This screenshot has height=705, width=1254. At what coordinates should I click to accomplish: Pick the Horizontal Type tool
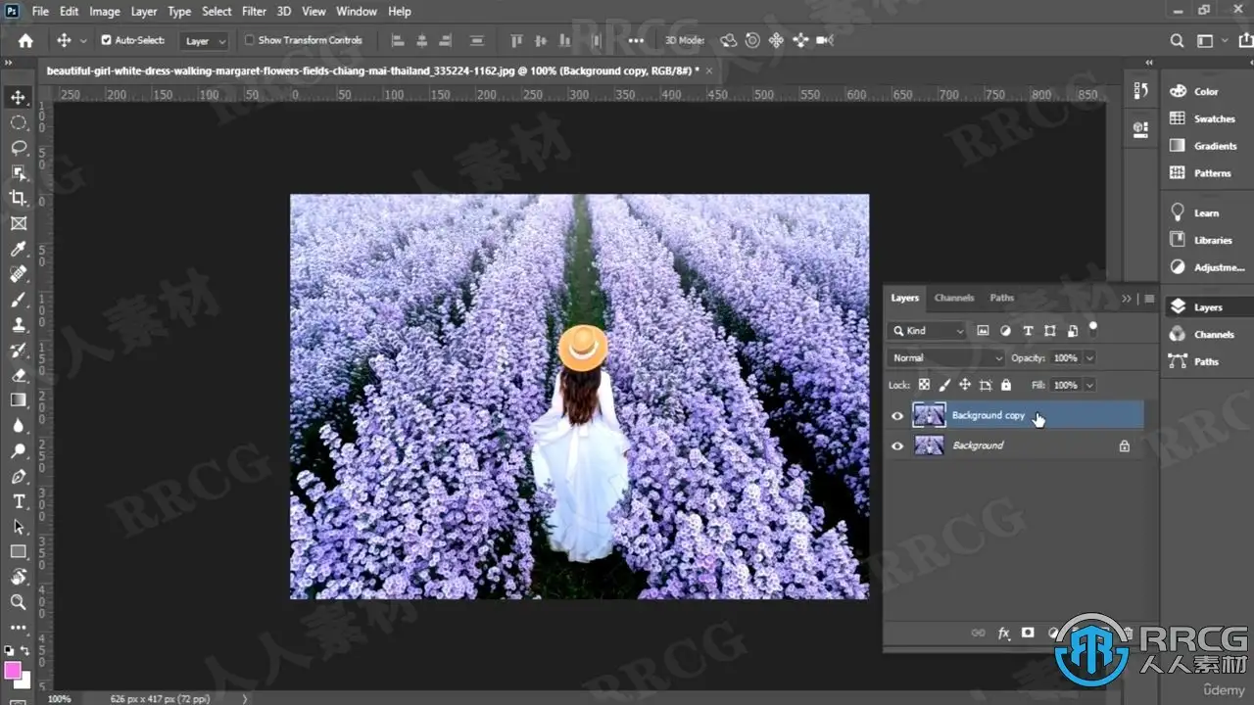(19, 501)
